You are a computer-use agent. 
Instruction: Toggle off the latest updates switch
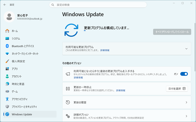pyautogui.click(x=184, y=74)
